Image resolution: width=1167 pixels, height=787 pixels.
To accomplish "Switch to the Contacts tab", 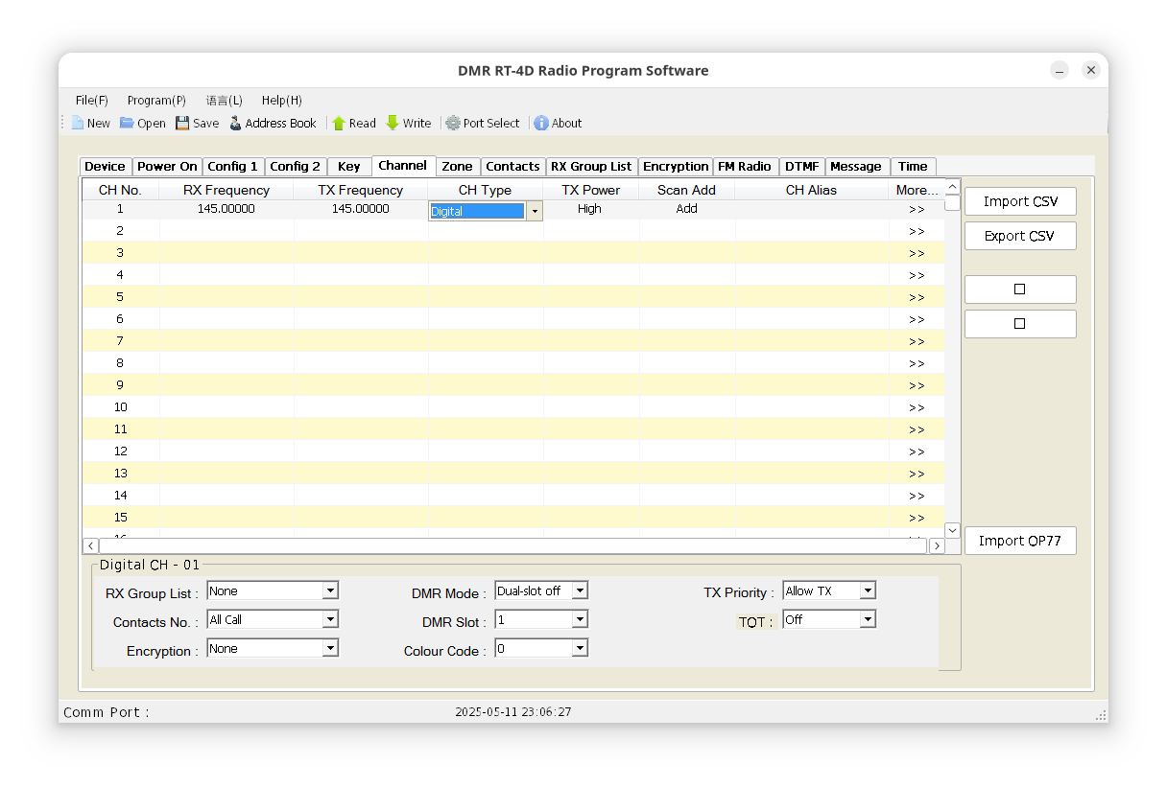I will (513, 167).
